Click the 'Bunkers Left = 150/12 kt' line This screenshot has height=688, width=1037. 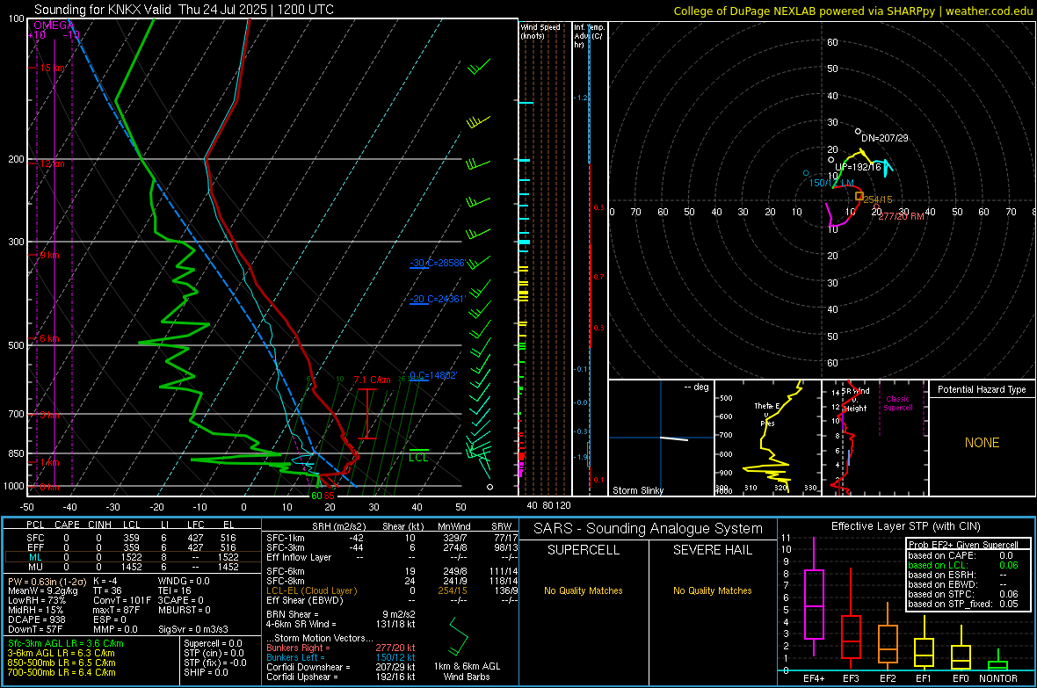pos(341,657)
